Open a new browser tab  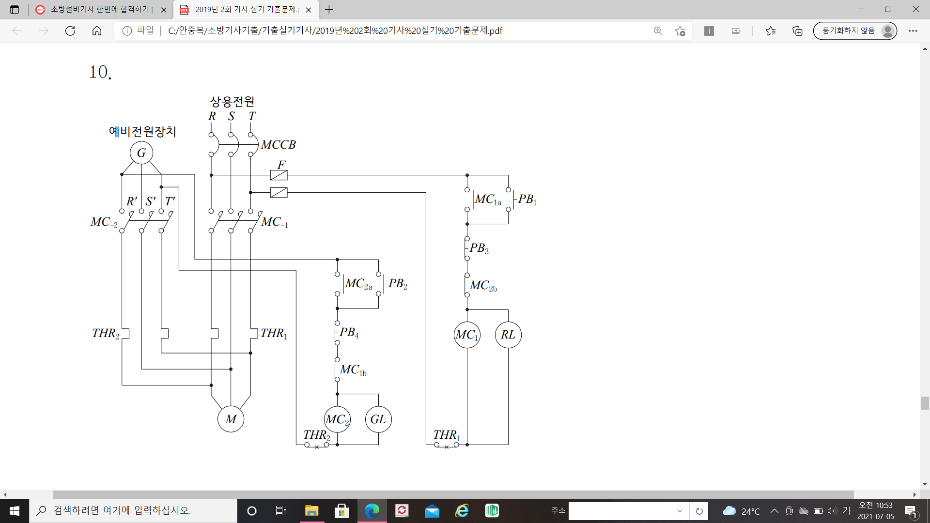(x=329, y=9)
